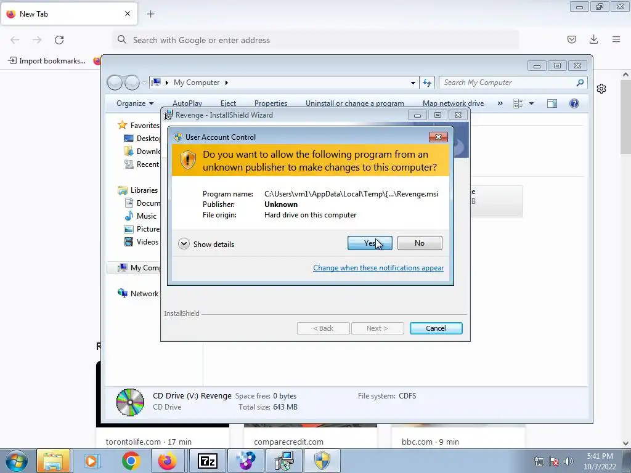Cancel the Revenge InstallShield Wizard
Image resolution: width=631 pixels, height=473 pixels.
(x=436, y=328)
